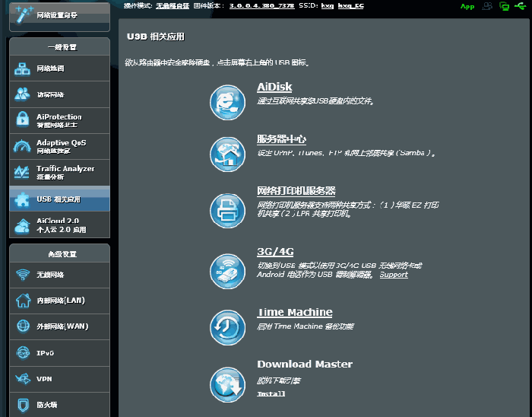
Task: Open the 服务器中心 link
Action: (x=282, y=139)
